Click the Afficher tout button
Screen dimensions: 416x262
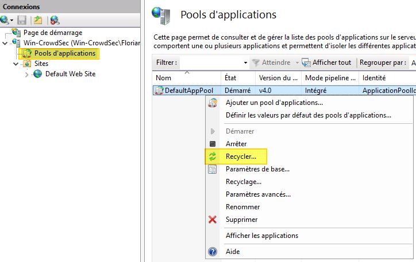[x=327, y=62]
